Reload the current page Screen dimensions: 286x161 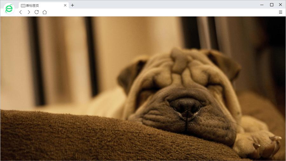tap(37, 12)
